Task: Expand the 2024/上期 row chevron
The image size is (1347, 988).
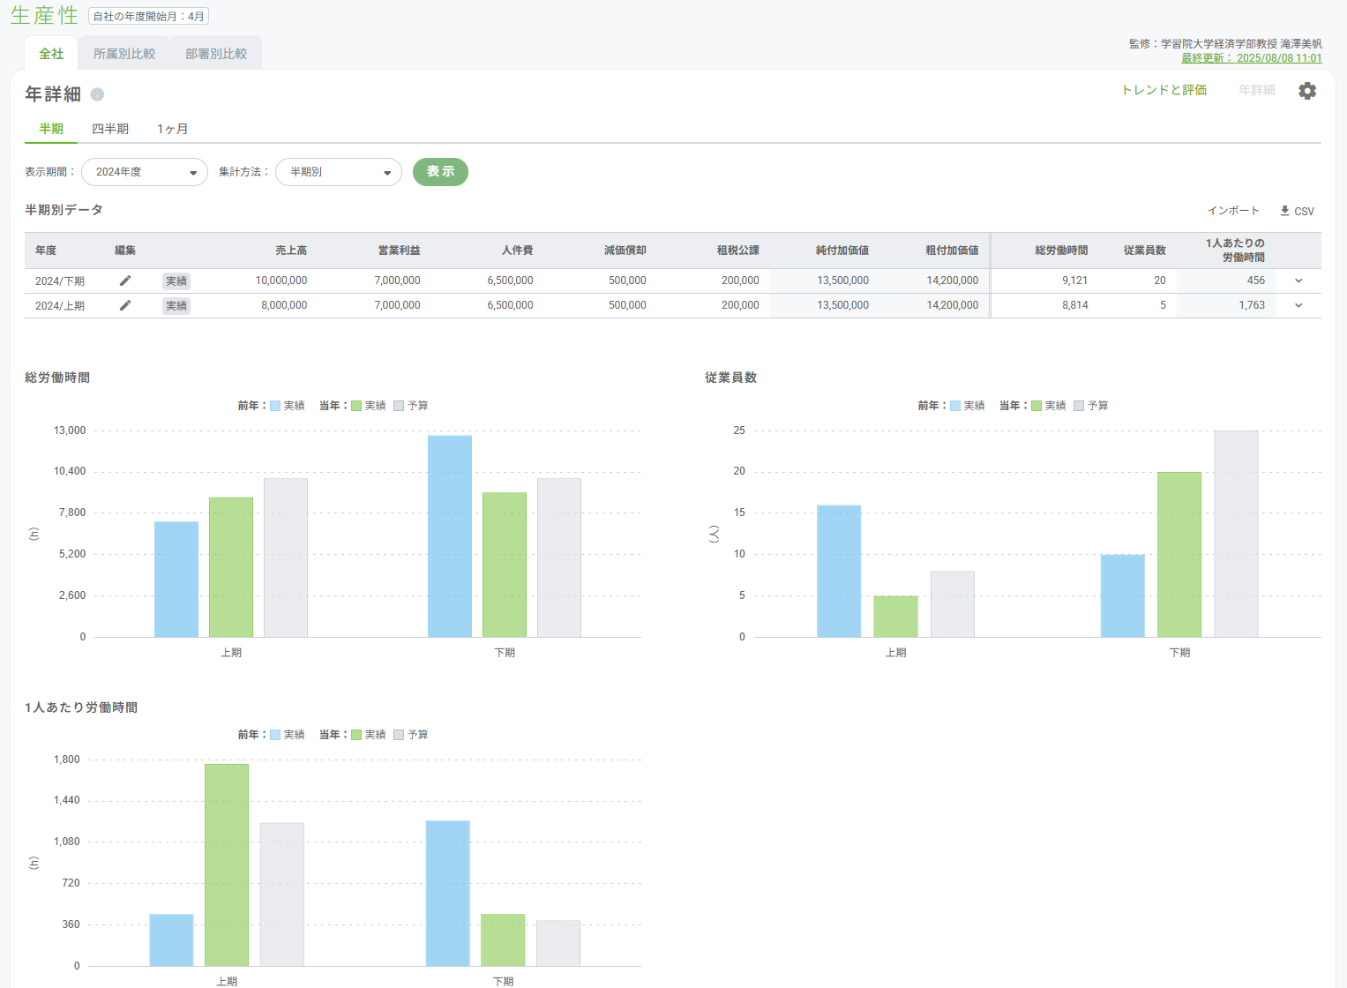Action: pos(1298,305)
